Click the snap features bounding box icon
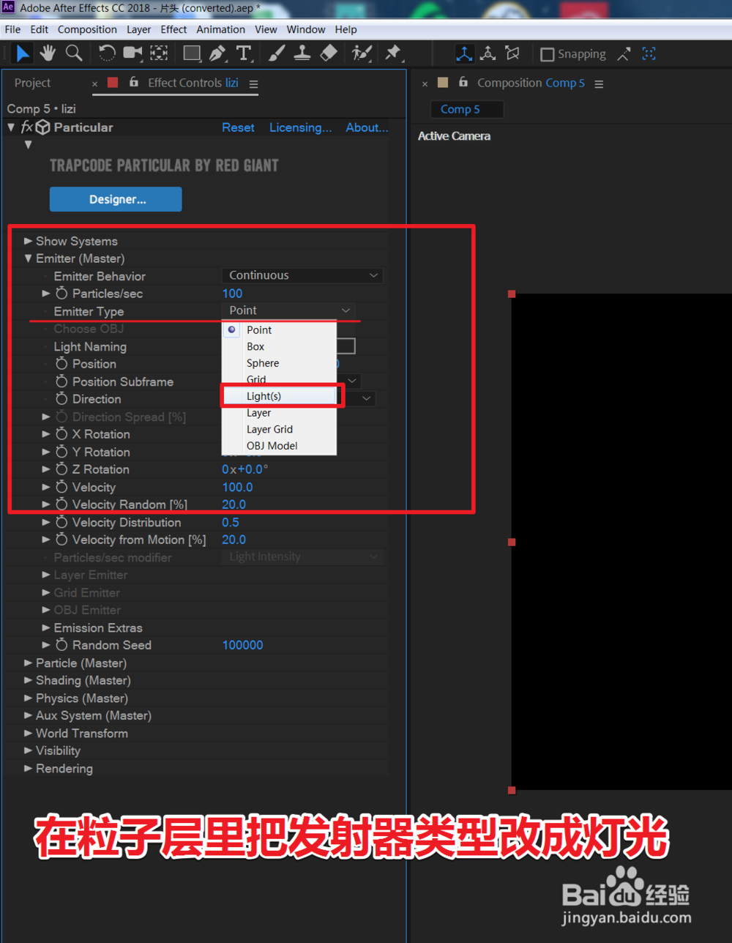The height and width of the screenshot is (943, 732). (x=649, y=53)
